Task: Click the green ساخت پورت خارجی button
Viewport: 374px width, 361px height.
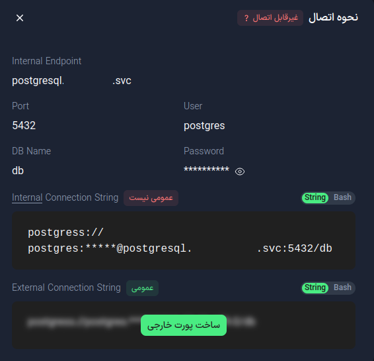Action: pyautogui.click(x=184, y=325)
